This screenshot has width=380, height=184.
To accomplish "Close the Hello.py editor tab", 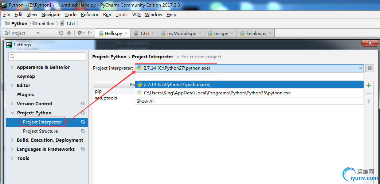I will click(126, 34).
